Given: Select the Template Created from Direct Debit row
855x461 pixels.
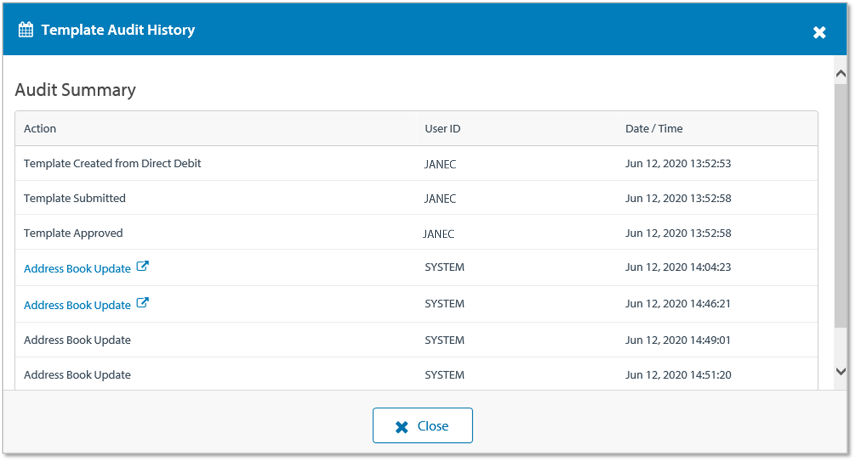Looking at the screenshot, I should [x=112, y=163].
